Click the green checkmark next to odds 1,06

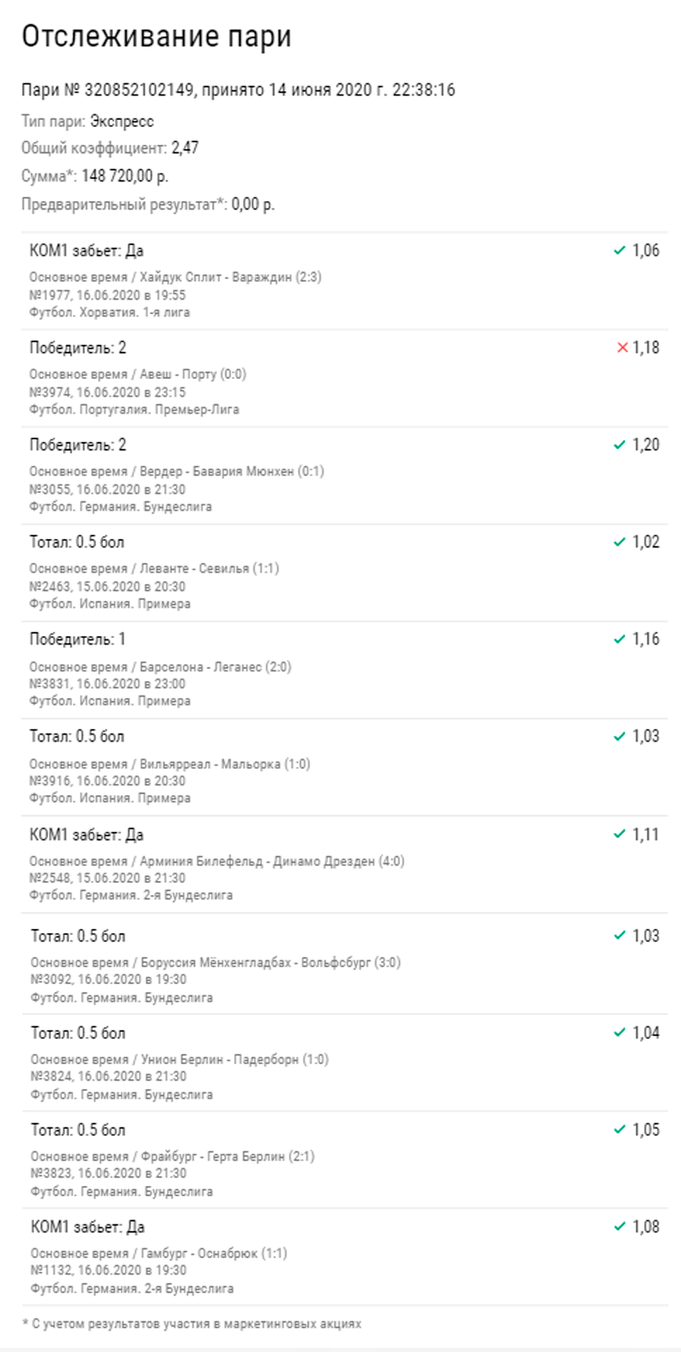pyautogui.click(x=620, y=251)
